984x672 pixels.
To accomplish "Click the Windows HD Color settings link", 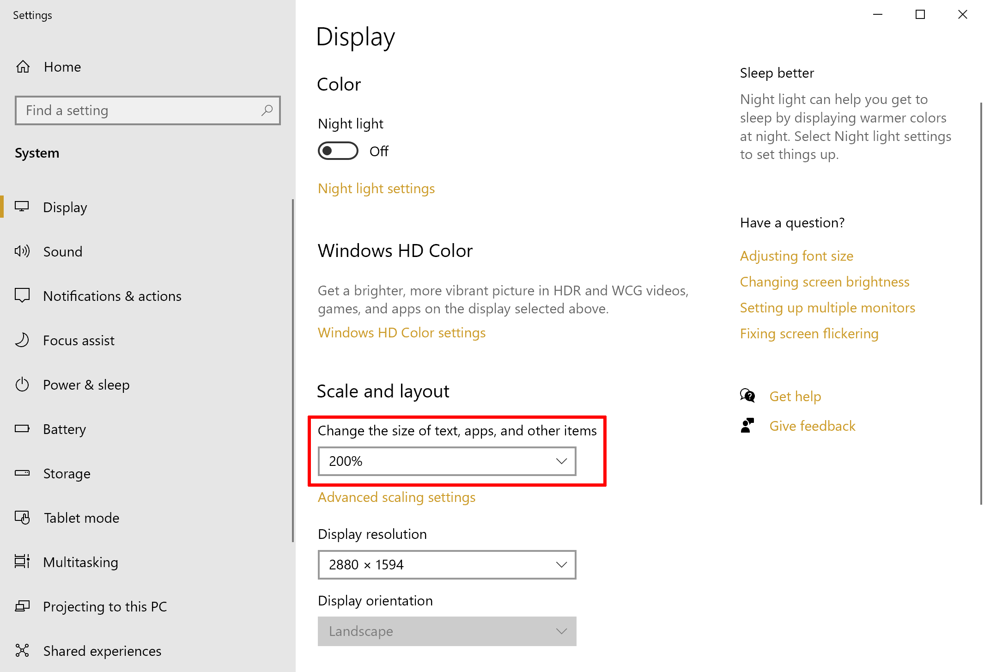I will point(401,333).
